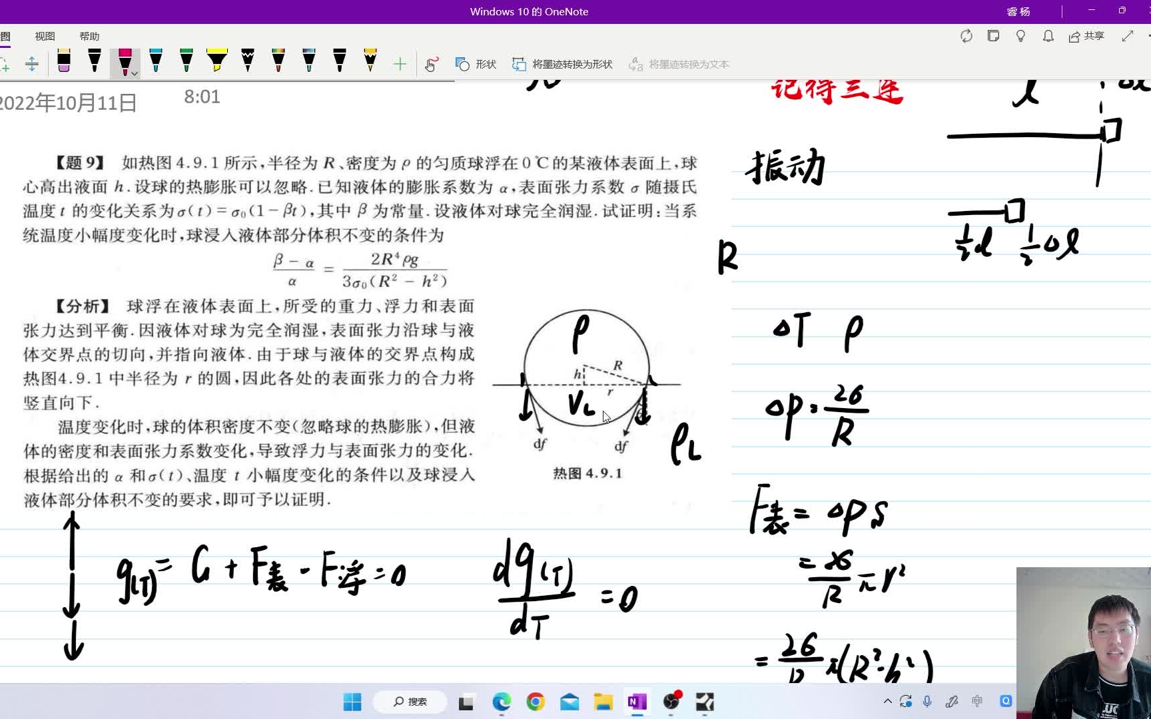Launch Microsoft Edge from the taskbar

coord(502,702)
